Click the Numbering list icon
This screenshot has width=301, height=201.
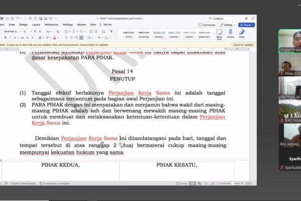point(74,31)
